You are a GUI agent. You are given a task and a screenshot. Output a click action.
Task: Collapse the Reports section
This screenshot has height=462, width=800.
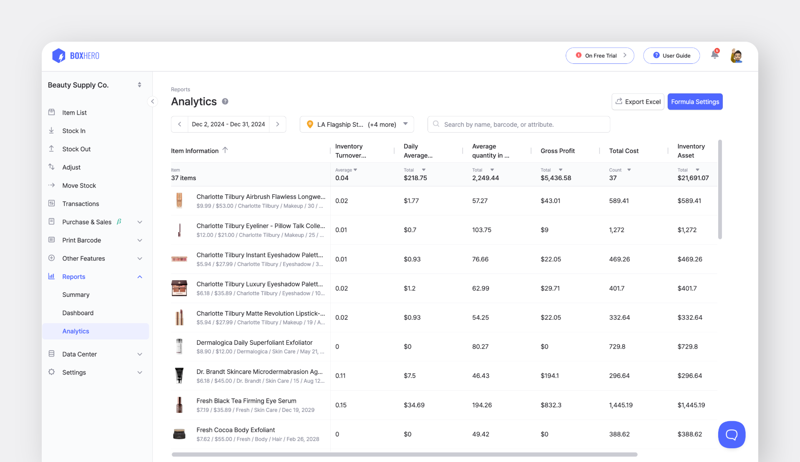[x=139, y=276]
